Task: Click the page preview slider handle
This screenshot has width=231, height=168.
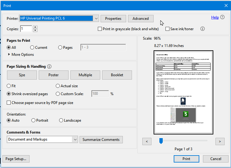Action: coord(161,141)
